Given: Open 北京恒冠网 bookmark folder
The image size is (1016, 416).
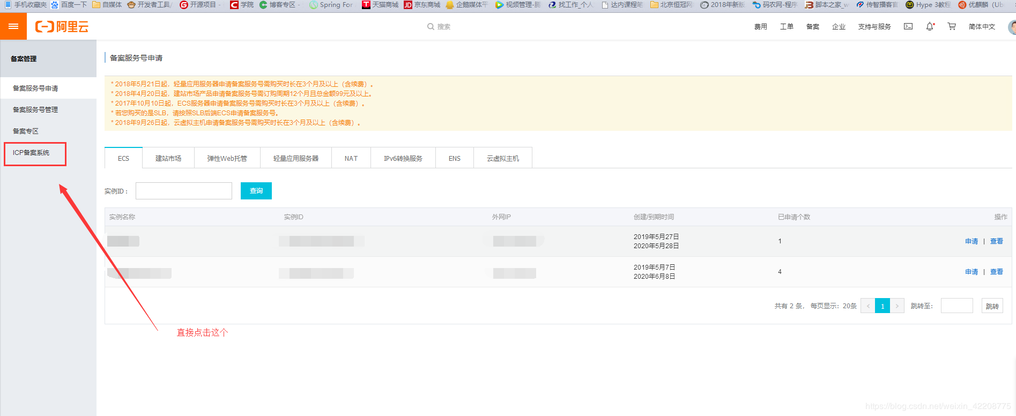Looking at the screenshot, I should tap(671, 5).
